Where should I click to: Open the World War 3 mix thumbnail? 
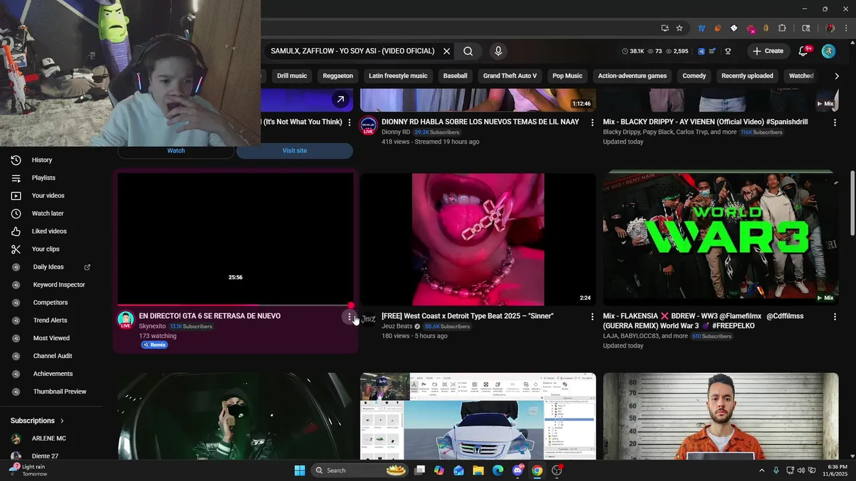[720, 239]
